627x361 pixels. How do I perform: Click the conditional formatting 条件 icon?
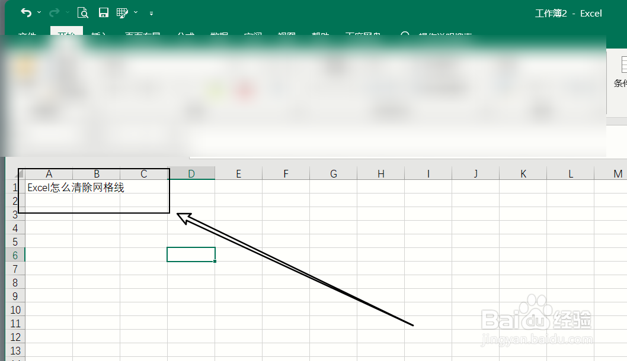click(x=622, y=72)
